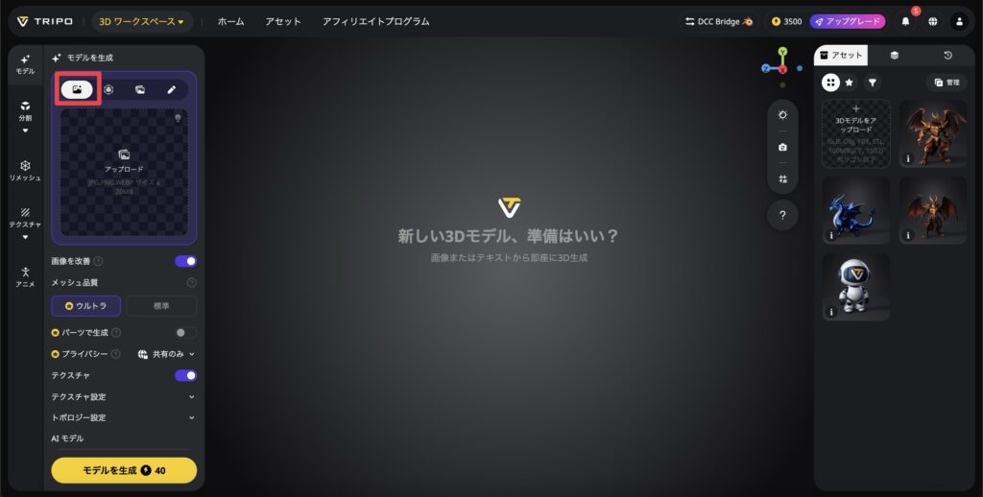Click the モデルを生成 button
The width and height of the screenshot is (983, 497).
click(x=124, y=470)
